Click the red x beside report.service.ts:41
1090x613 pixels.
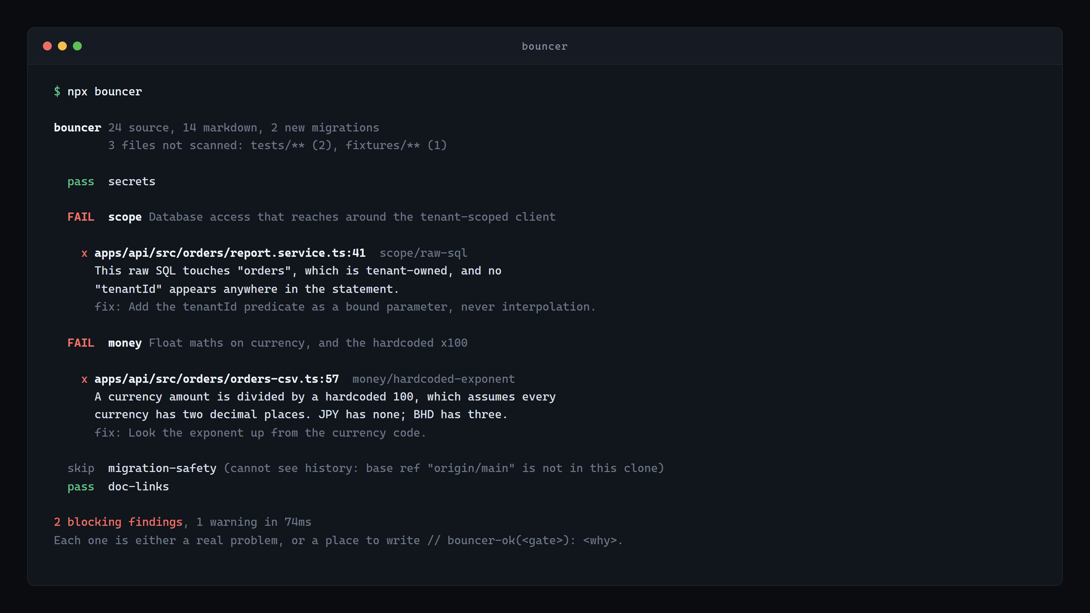pos(84,253)
